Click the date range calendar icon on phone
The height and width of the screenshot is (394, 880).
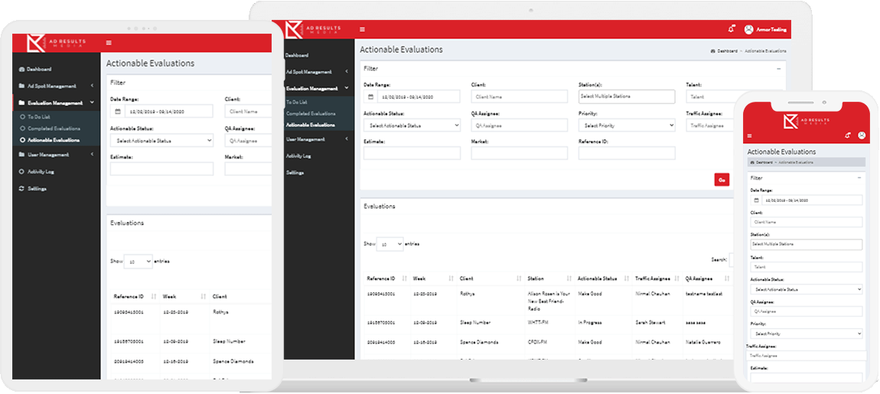tap(756, 200)
